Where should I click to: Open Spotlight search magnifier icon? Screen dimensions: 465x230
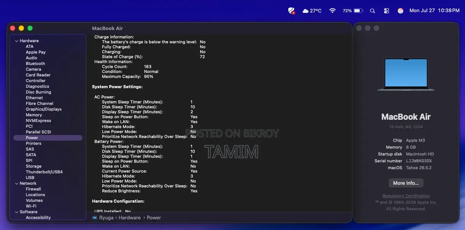coord(373,11)
